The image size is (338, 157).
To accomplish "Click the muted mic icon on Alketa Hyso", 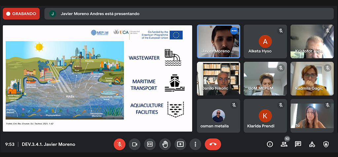I will tap(281, 31).
